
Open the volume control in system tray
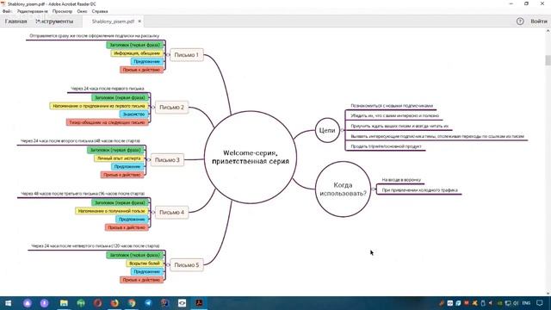click(516, 303)
